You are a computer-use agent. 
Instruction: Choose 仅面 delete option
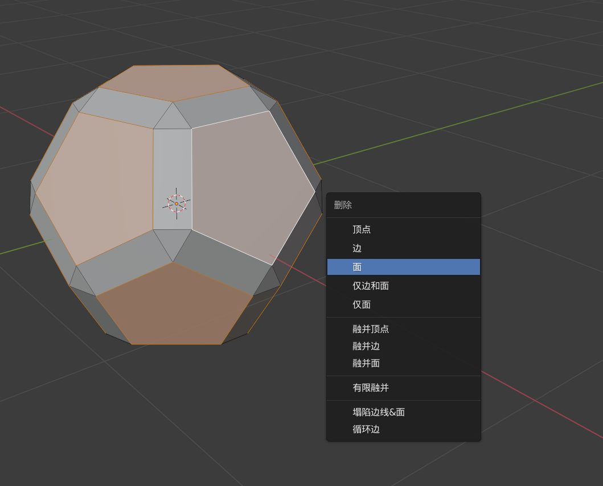point(403,304)
